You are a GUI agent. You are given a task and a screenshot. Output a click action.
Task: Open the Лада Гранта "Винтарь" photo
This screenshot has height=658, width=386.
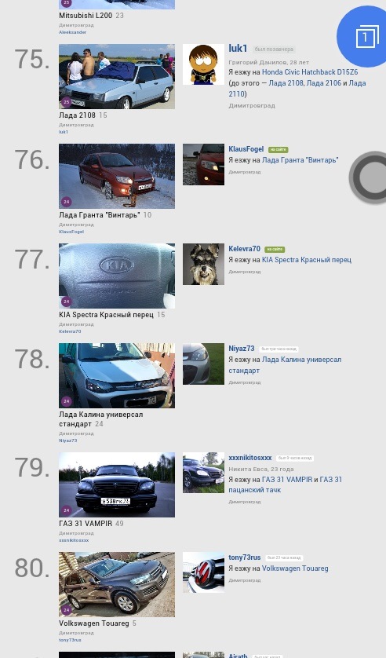[x=117, y=176]
